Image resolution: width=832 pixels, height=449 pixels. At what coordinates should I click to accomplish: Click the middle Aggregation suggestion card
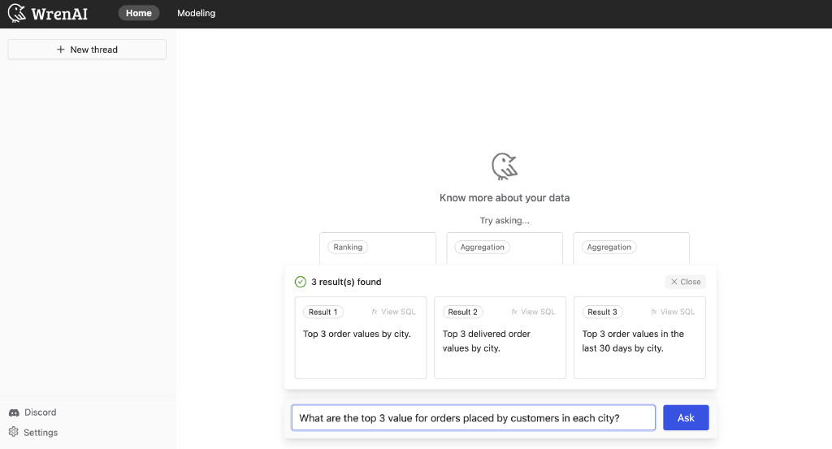click(x=504, y=248)
